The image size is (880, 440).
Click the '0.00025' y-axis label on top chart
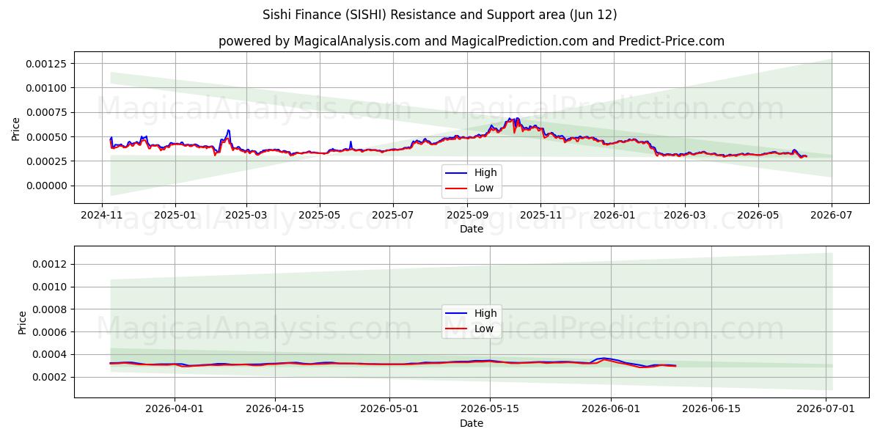[47, 161]
